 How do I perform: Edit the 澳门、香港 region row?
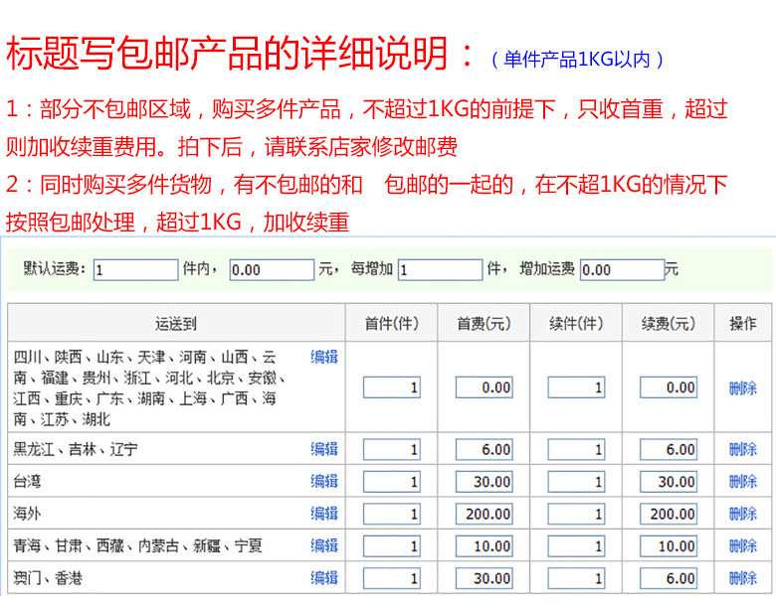(x=324, y=577)
